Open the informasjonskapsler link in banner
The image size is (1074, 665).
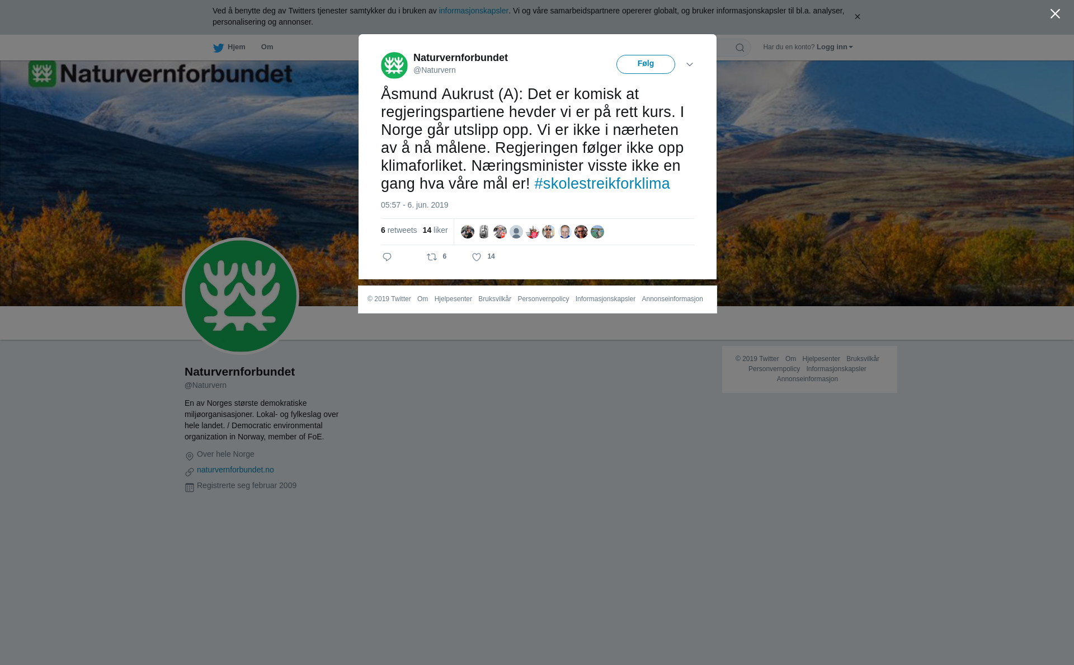(x=473, y=11)
